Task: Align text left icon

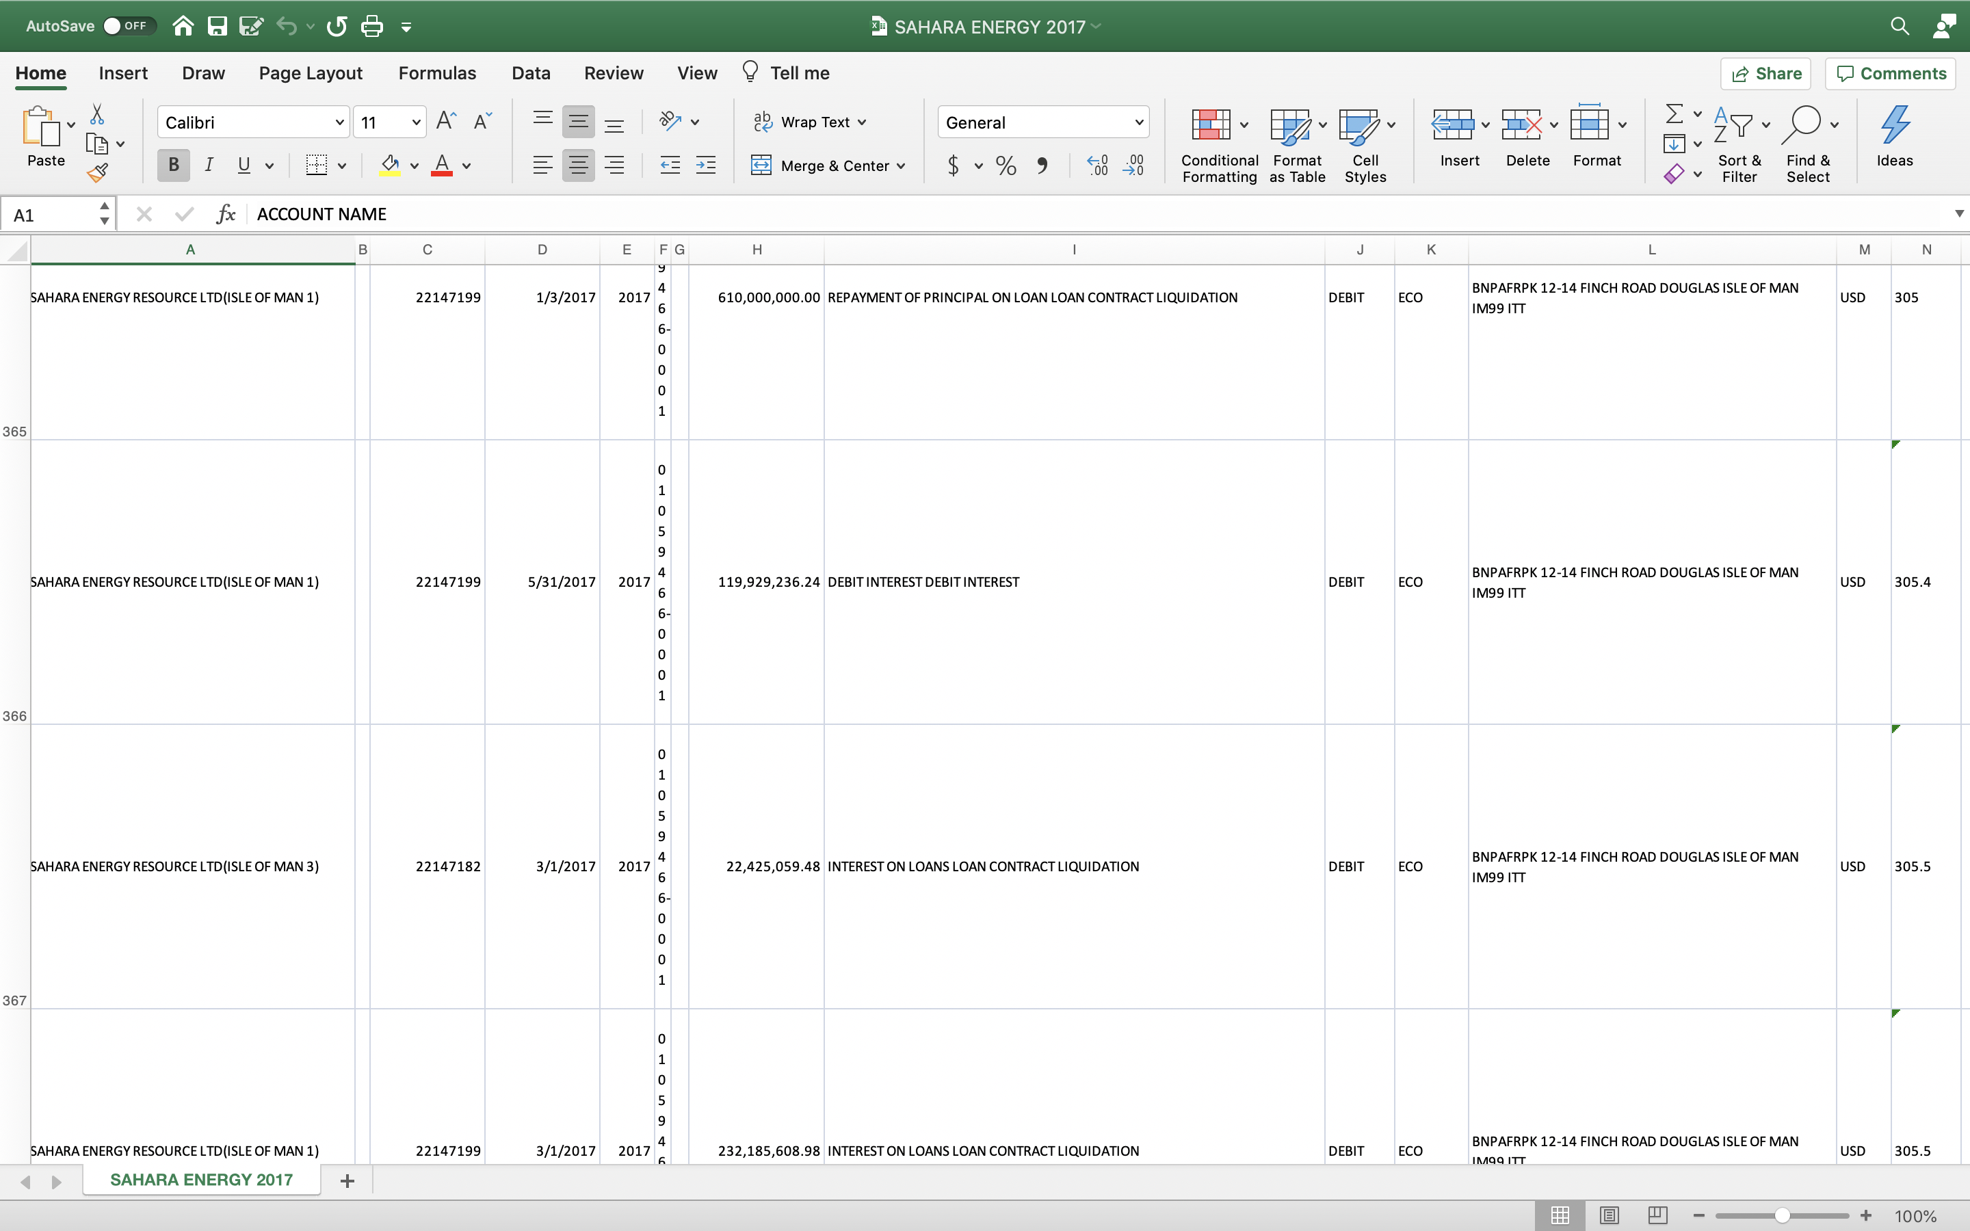Action: [542, 166]
